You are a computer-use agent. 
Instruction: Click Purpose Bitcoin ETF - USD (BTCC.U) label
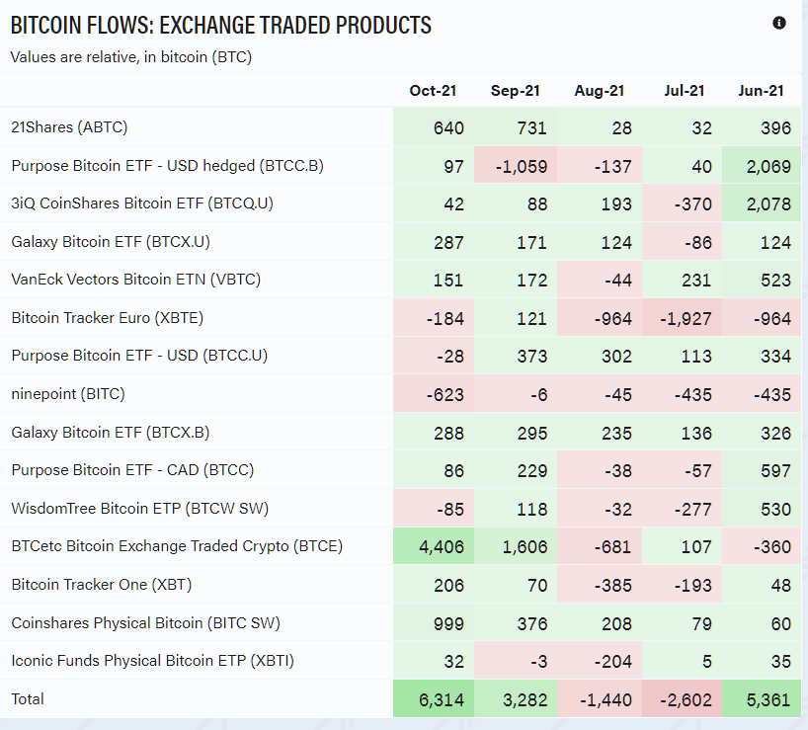point(139,356)
